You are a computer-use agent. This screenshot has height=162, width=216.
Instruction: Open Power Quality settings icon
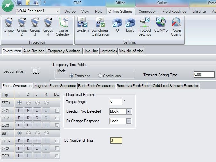coord(176,27)
